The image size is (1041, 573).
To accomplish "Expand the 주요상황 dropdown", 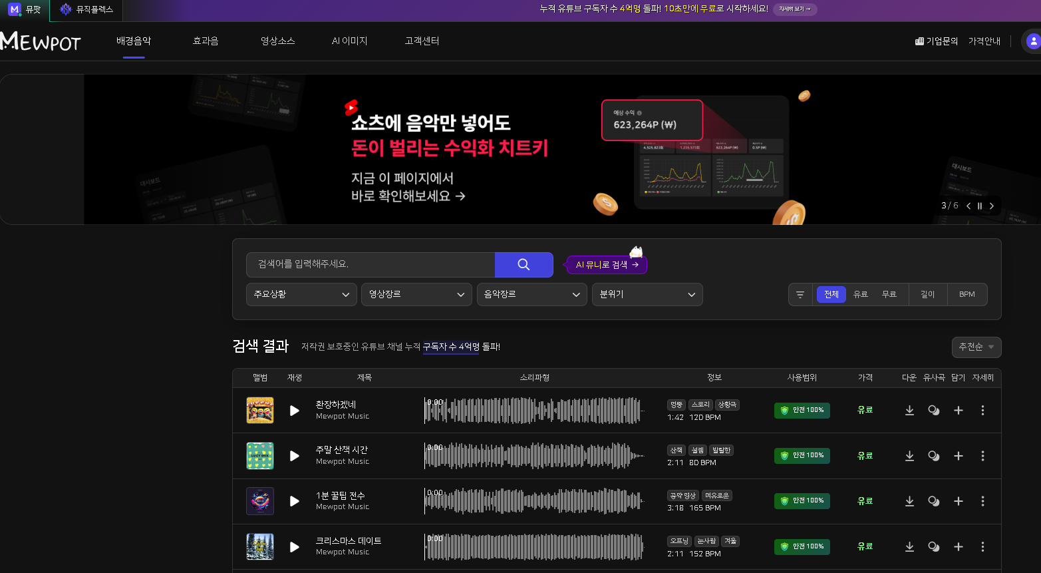I will click(301, 295).
